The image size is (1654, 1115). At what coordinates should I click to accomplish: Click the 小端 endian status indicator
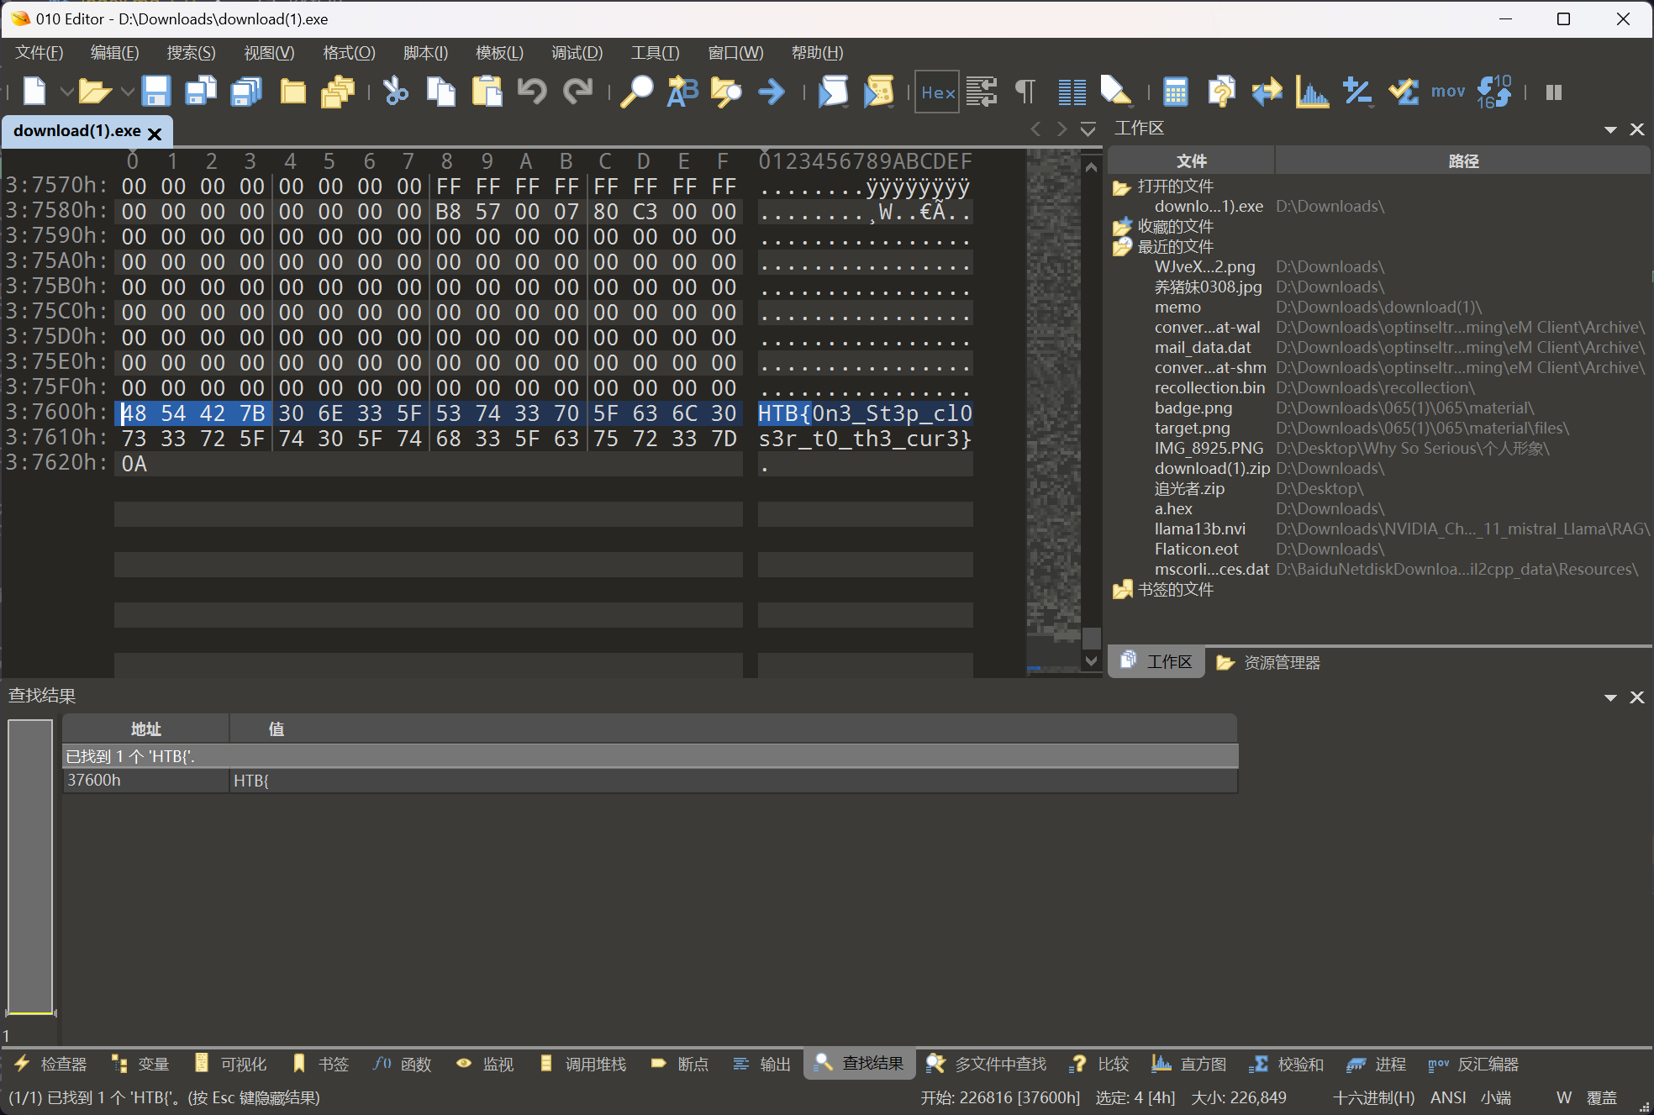click(x=1495, y=1098)
